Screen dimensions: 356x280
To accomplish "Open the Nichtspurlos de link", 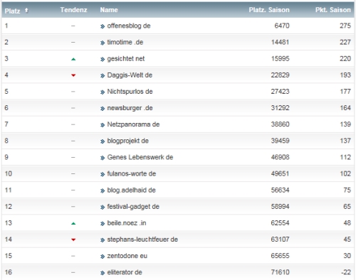I will [x=130, y=92].
